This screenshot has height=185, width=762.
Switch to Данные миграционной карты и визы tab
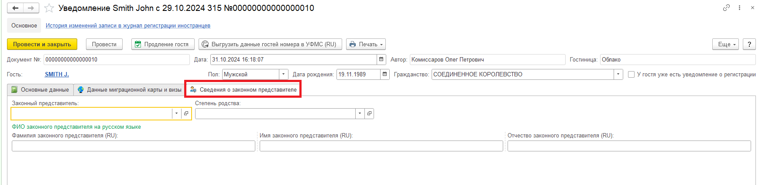[x=130, y=89]
